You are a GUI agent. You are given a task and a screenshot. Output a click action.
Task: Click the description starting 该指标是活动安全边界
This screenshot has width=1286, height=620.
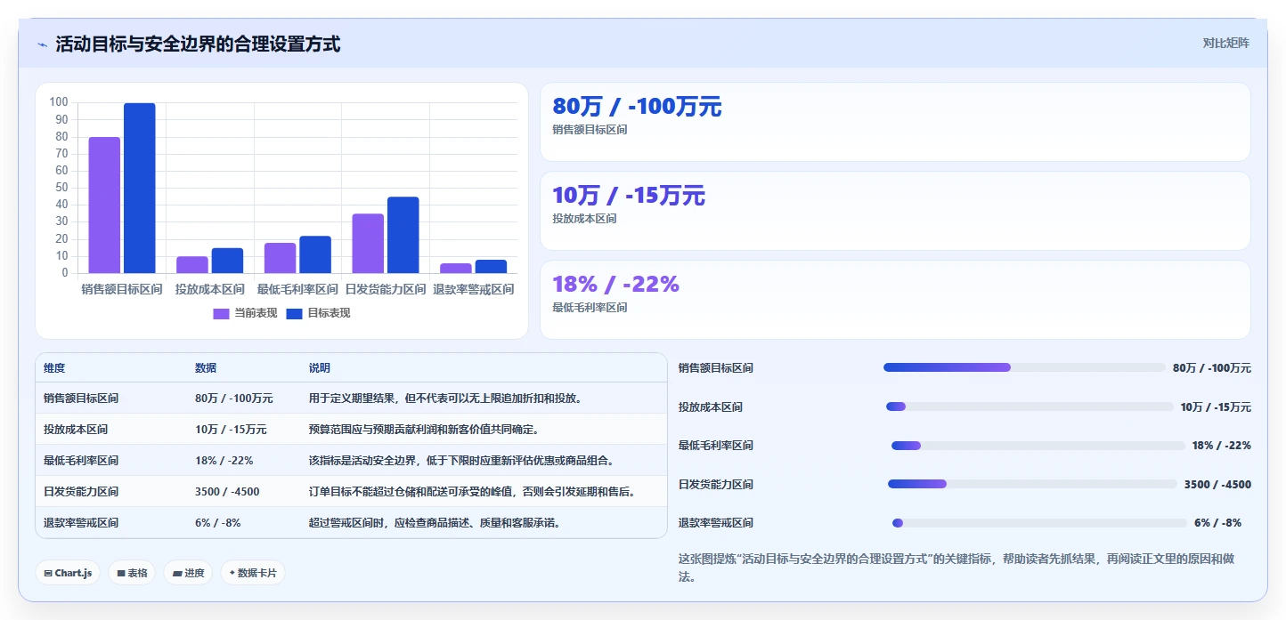pyautogui.click(x=461, y=460)
